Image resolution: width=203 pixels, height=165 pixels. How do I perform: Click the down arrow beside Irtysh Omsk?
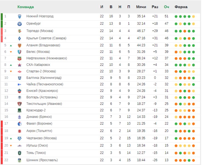11,146
